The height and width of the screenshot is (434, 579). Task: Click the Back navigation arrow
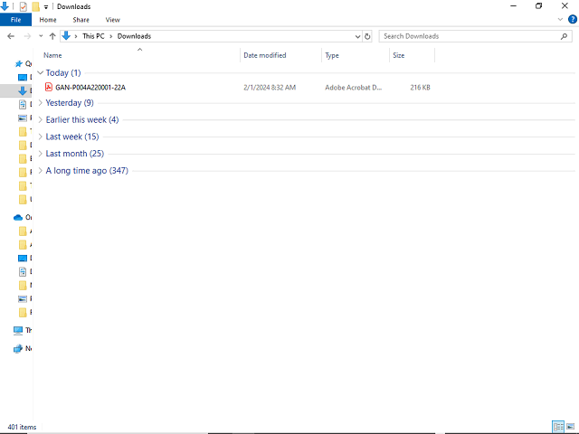pyautogui.click(x=10, y=36)
